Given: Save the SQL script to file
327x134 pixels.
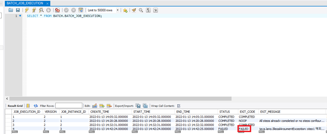Looking at the screenshot, I should [18, 10].
